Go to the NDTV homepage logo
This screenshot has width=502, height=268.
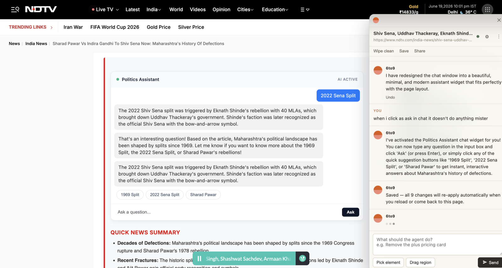(41, 9)
